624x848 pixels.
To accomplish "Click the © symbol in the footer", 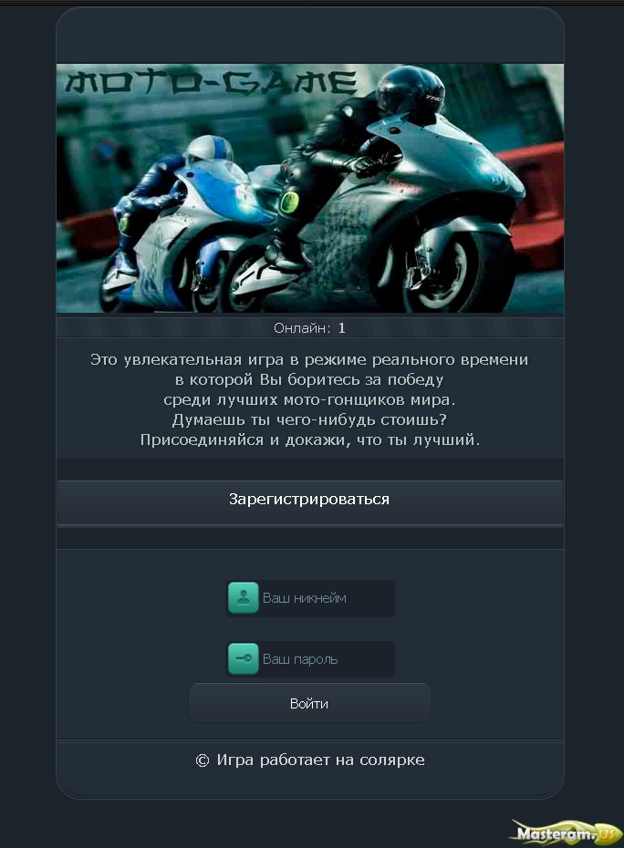I will pos(202,760).
